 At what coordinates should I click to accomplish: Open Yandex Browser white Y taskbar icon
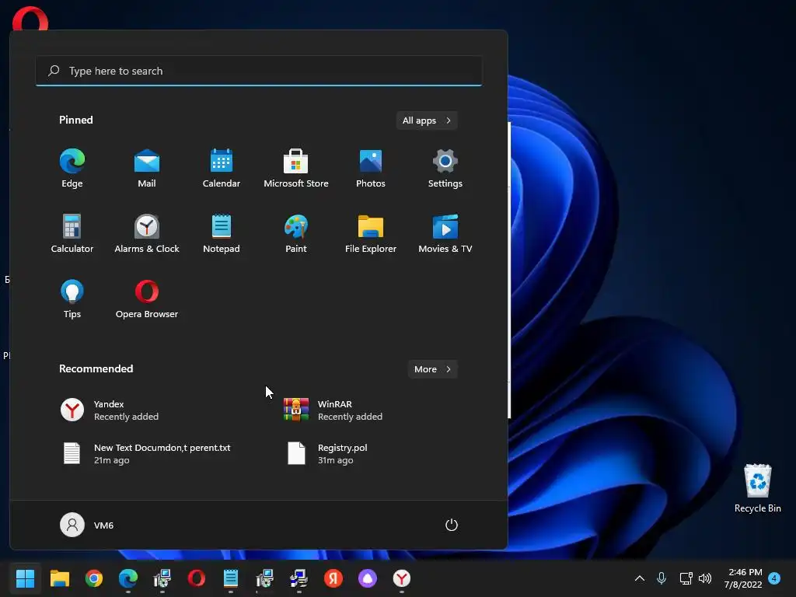click(x=402, y=578)
